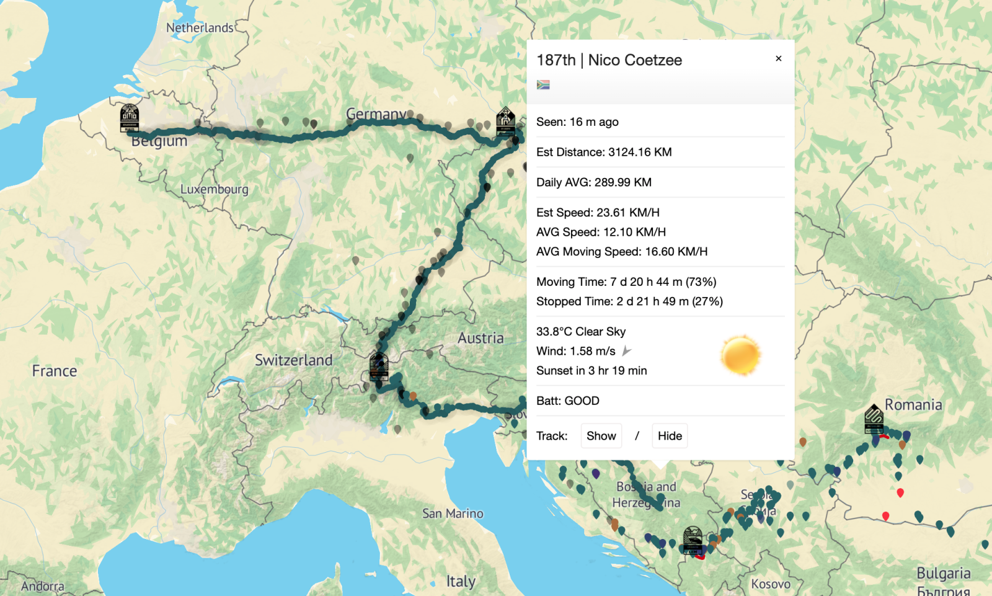Click the grey rider marker below Luxembourg–Germany area

355,260
